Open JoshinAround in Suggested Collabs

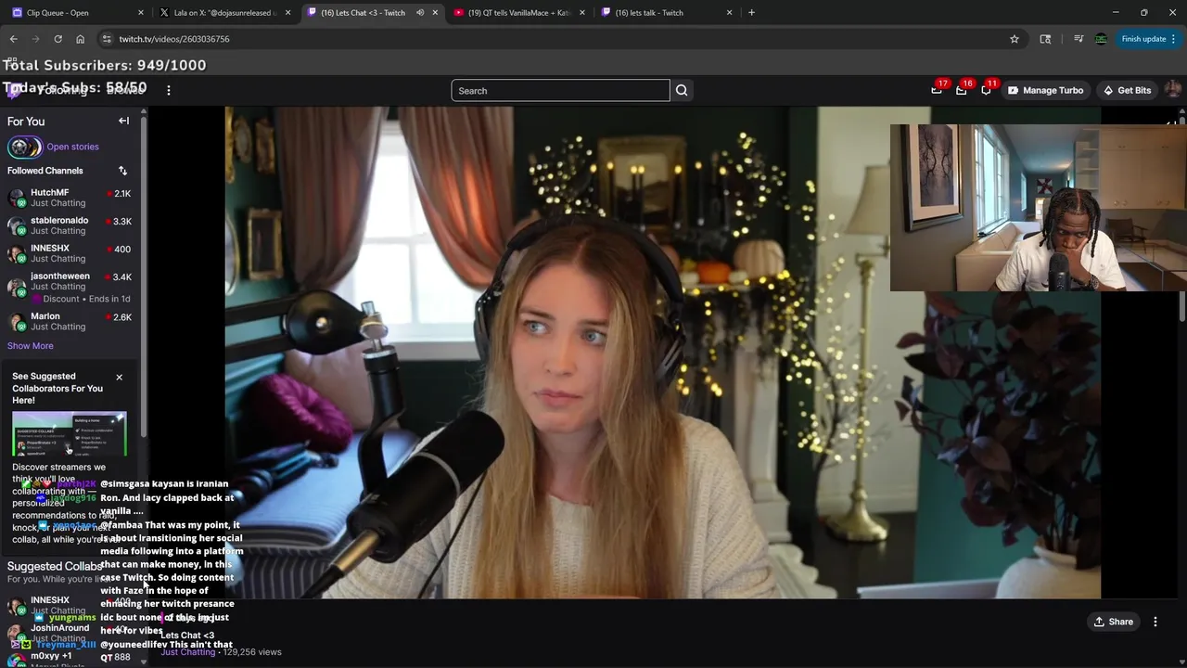click(70, 633)
